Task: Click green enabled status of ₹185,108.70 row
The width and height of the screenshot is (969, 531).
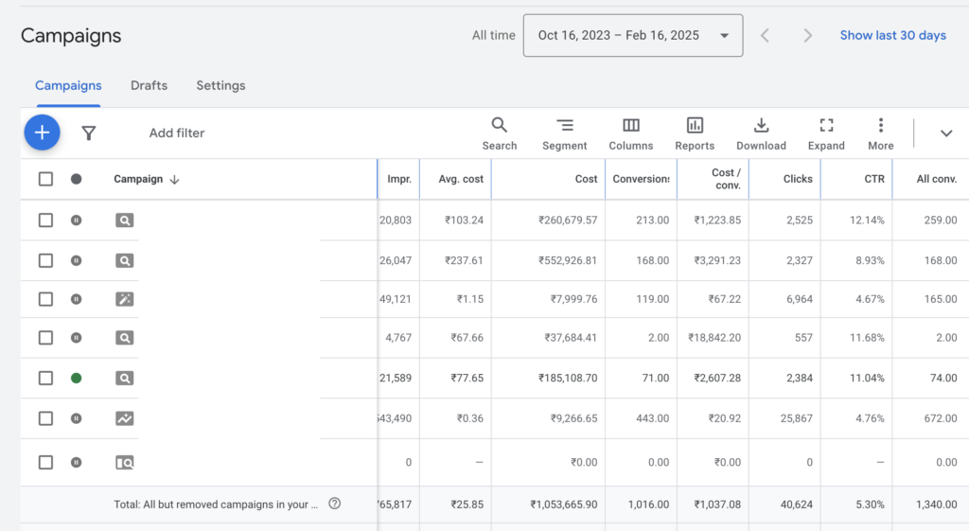Action: coord(76,378)
